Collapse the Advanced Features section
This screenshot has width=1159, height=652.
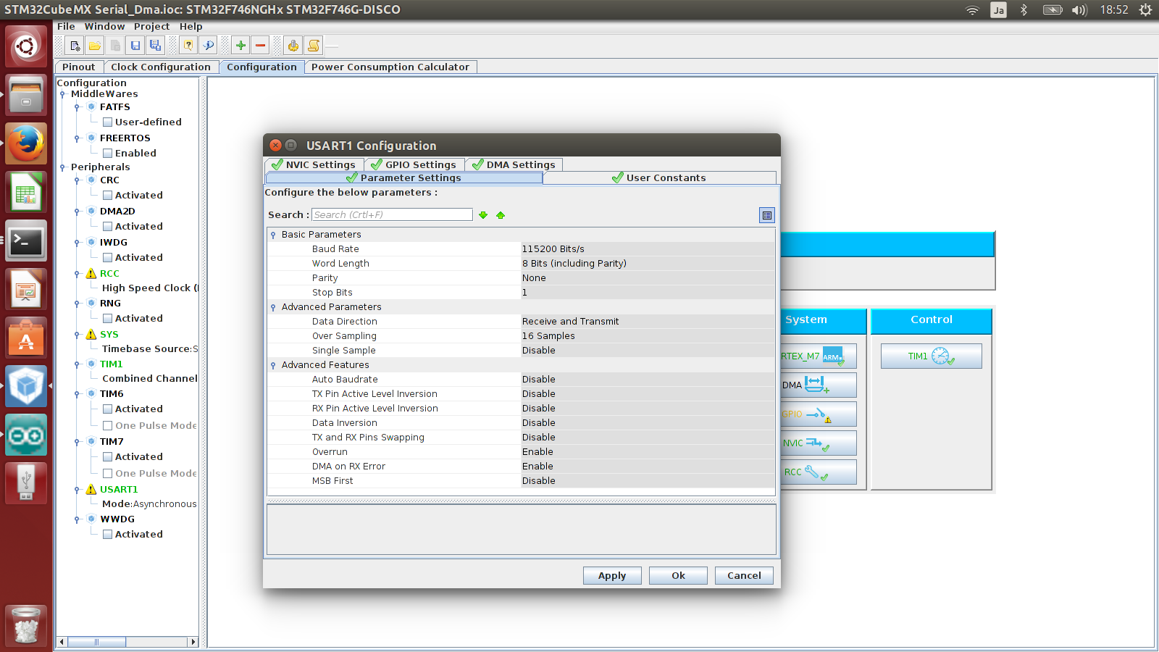273,365
